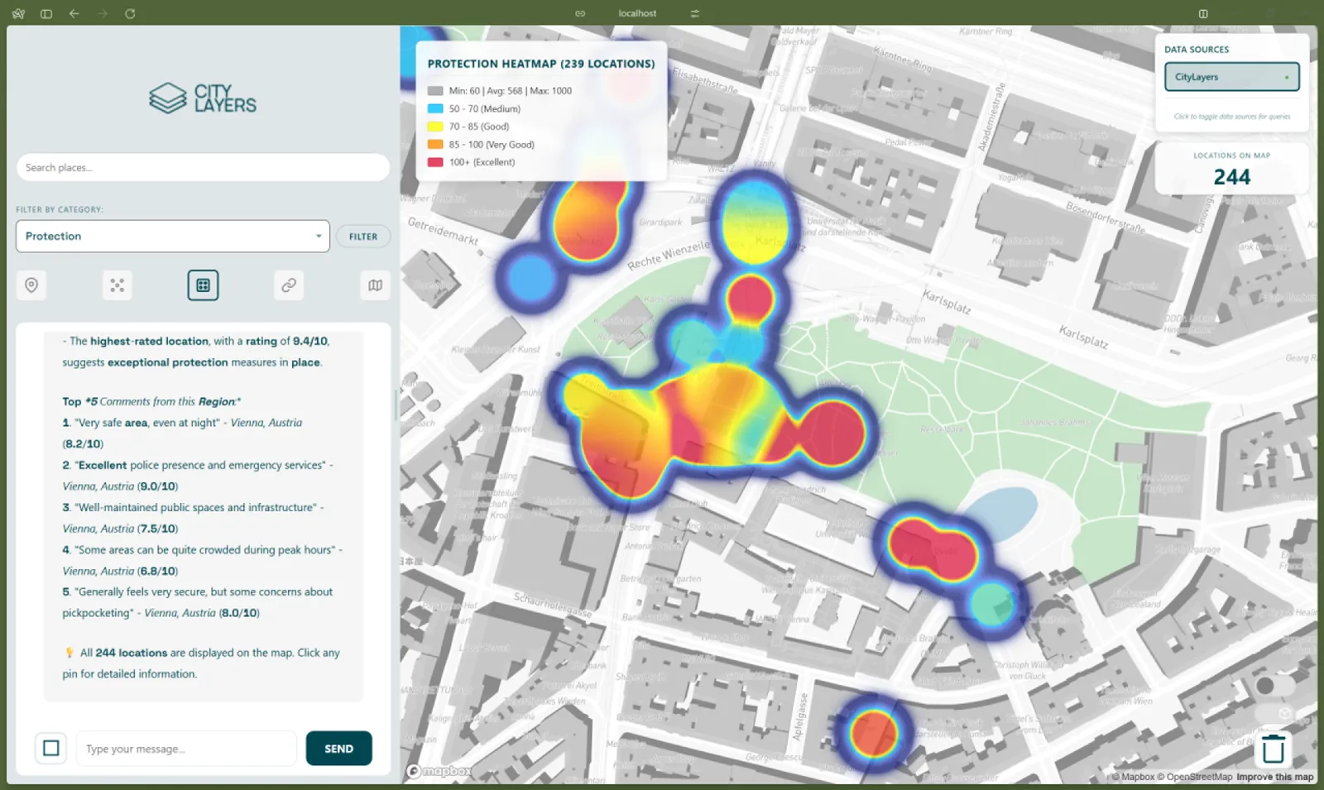This screenshot has width=1324, height=790.
Task: Click the trash can button on the map
Action: (1274, 749)
